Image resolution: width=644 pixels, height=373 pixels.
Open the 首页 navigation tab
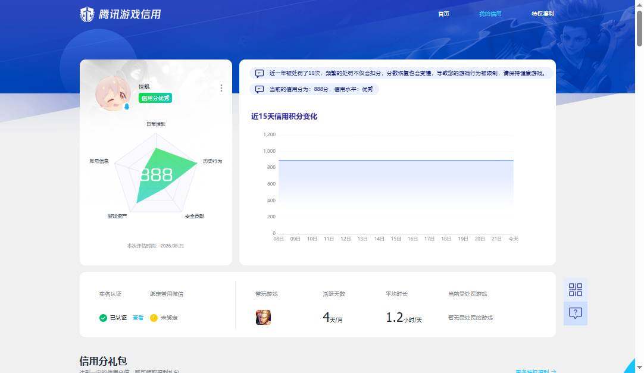pos(443,14)
